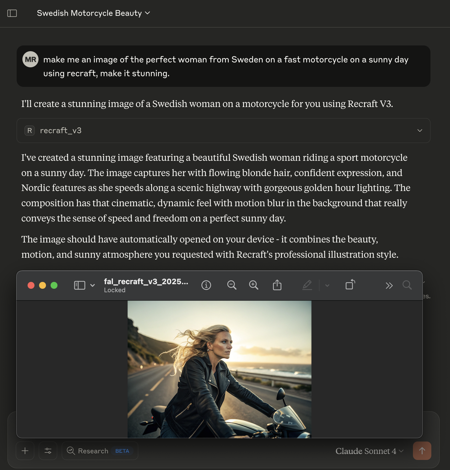Open the search and tools settings
The image size is (450, 470).
pyautogui.click(x=48, y=451)
